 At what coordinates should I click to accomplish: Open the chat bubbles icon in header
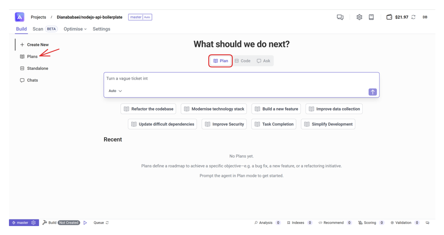340,17
